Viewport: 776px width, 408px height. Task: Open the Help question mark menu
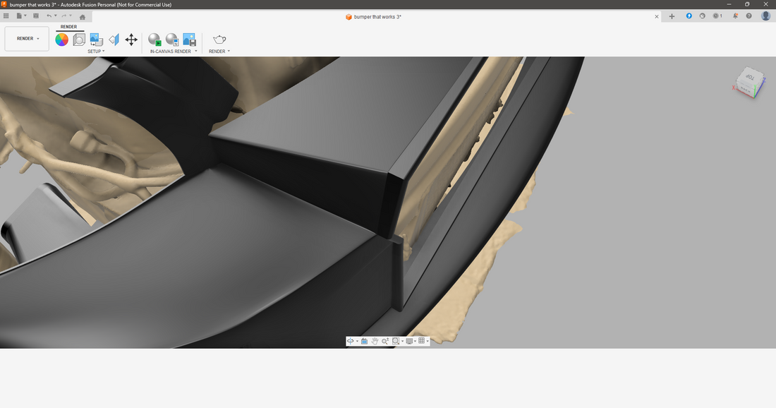pos(748,16)
